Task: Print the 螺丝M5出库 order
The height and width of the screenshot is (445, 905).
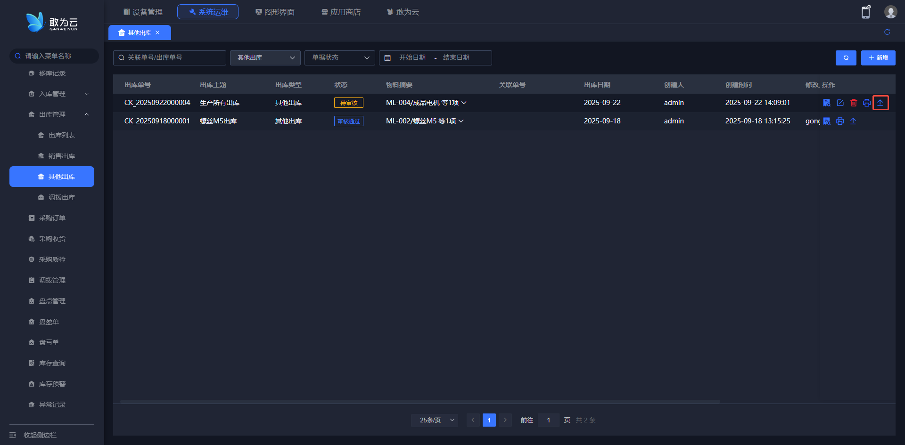Action: (x=840, y=121)
